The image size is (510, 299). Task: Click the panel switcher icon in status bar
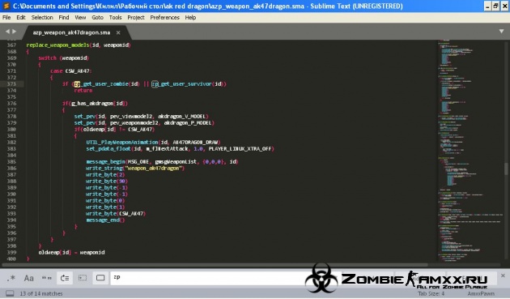(x=10, y=293)
